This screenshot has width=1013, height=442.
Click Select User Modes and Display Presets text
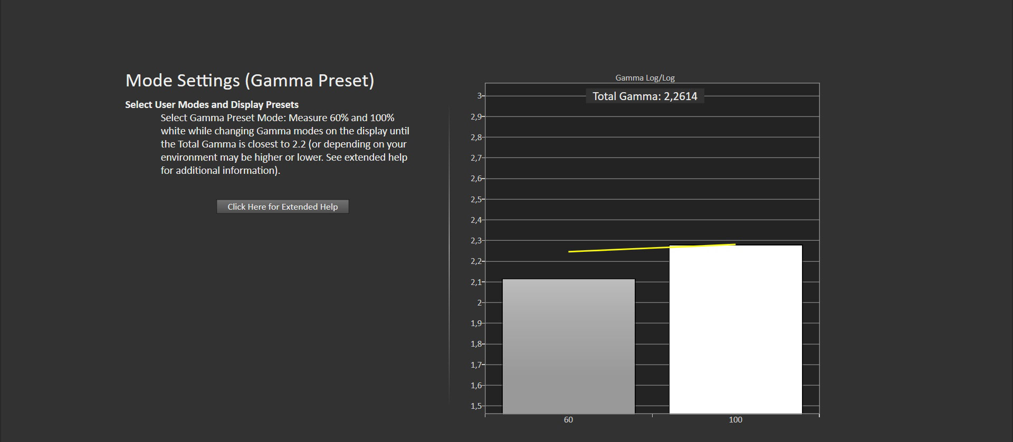point(212,104)
